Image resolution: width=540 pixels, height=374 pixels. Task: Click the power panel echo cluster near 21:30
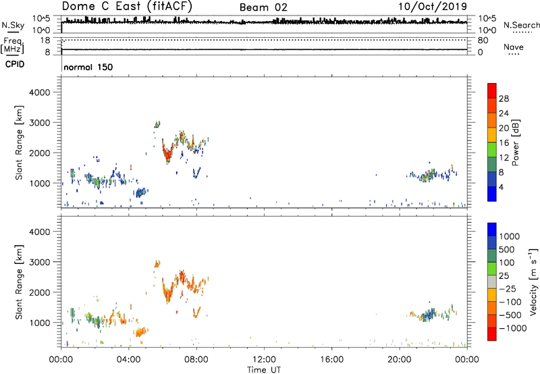coord(429,175)
